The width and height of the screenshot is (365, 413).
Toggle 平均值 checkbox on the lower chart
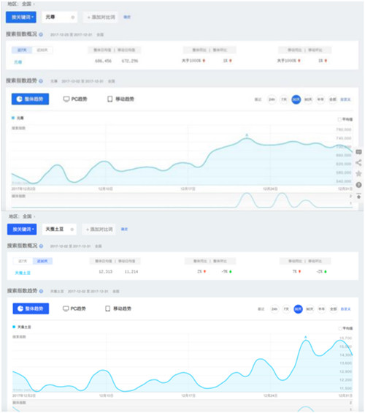click(x=339, y=328)
